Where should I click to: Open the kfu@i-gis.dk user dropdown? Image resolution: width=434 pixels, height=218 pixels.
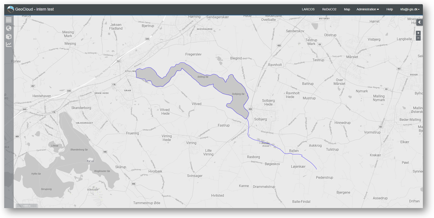[x=410, y=9]
